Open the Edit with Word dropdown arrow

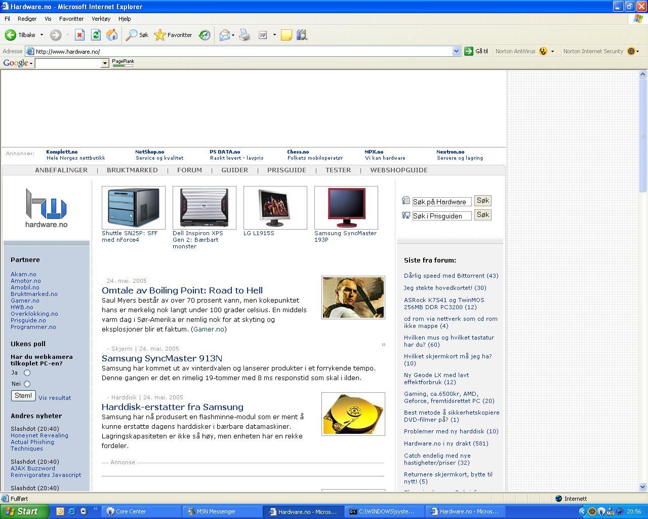(274, 35)
